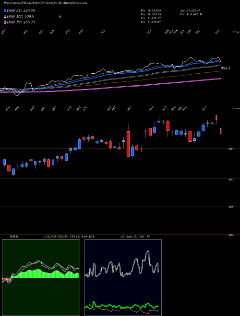Open the MACD histogram panel
The width and height of the screenshot is (240, 316).
click(x=41, y=278)
